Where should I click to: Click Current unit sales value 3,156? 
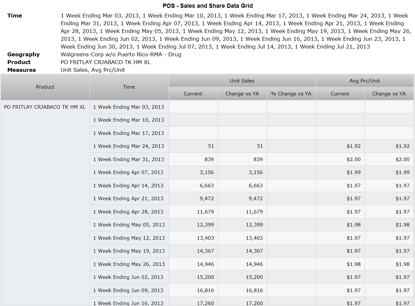pyautogui.click(x=193, y=172)
